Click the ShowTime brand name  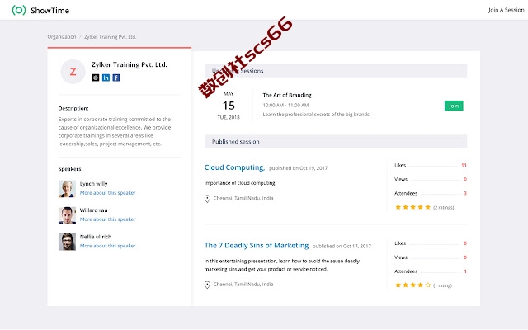[x=49, y=11]
